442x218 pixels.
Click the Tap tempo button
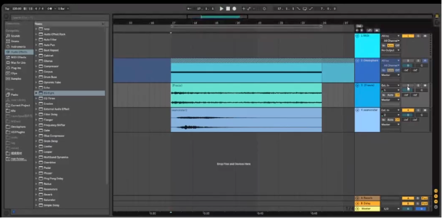point(7,9)
